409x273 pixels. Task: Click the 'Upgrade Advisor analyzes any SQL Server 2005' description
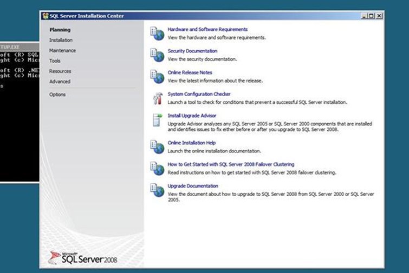click(x=270, y=126)
